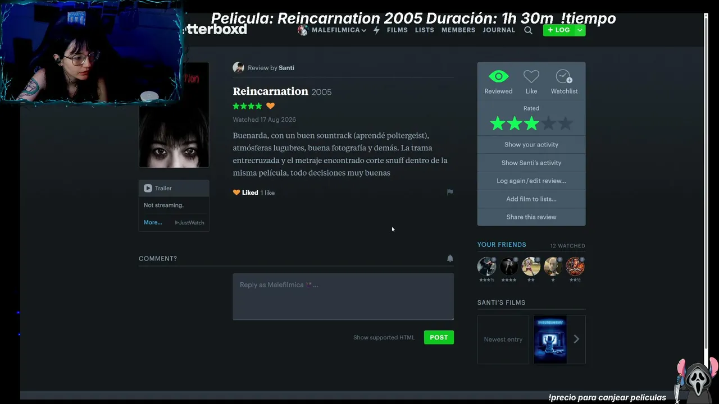719x404 pixels.
Task: Open the Members menu
Action: coord(458,30)
